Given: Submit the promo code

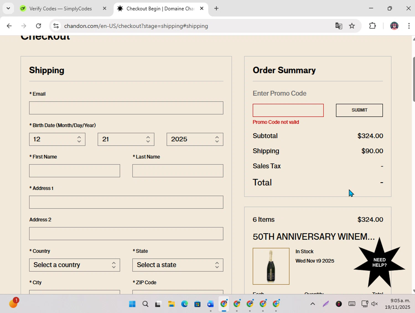Looking at the screenshot, I should click(x=359, y=110).
